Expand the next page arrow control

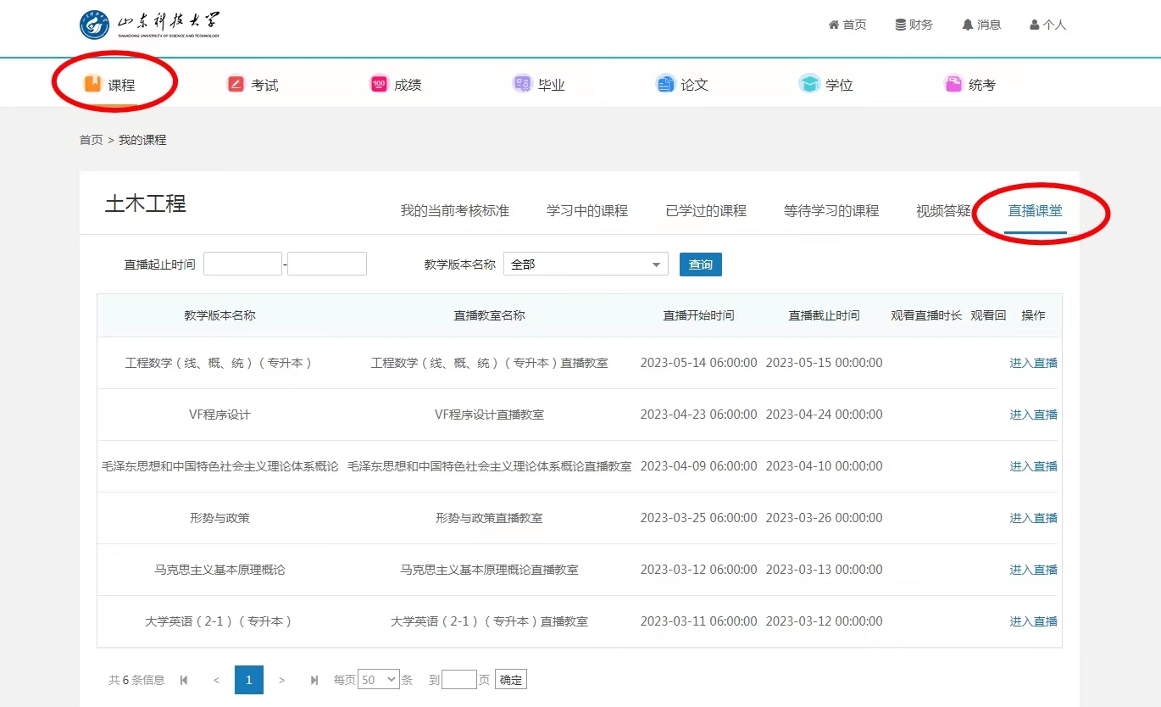(281, 679)
